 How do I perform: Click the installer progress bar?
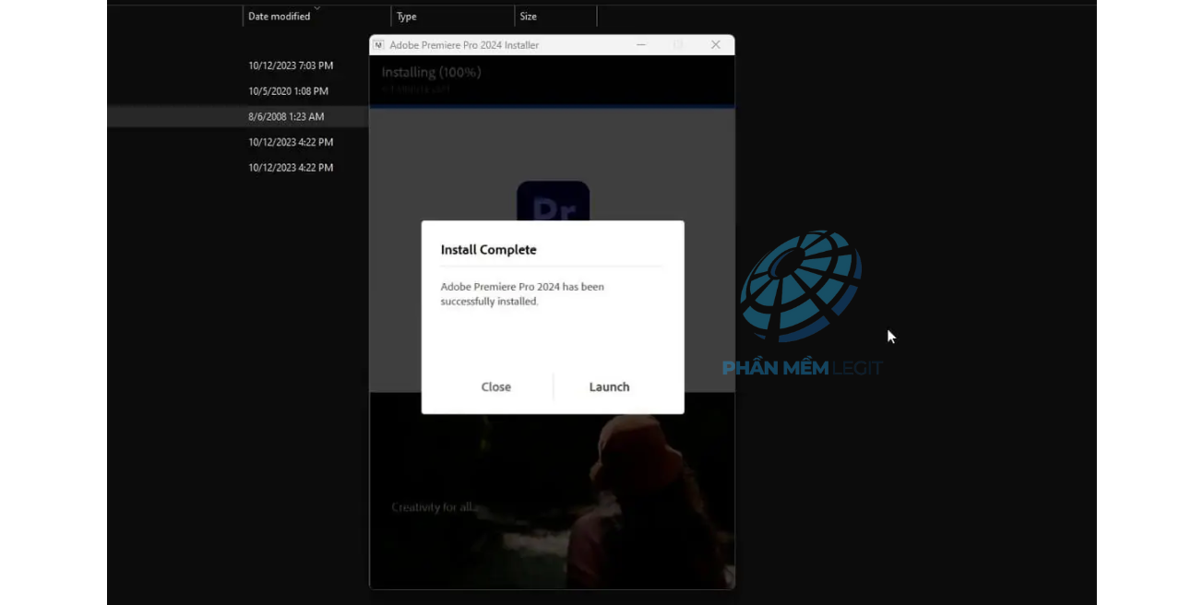(x=552, y=107)
